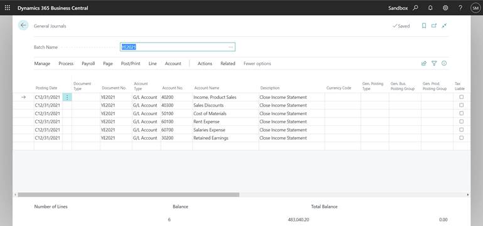Image resolution: width=483 pixels, height=226 pixels.
Task: Open the settings gear
Action: (445, 8)
